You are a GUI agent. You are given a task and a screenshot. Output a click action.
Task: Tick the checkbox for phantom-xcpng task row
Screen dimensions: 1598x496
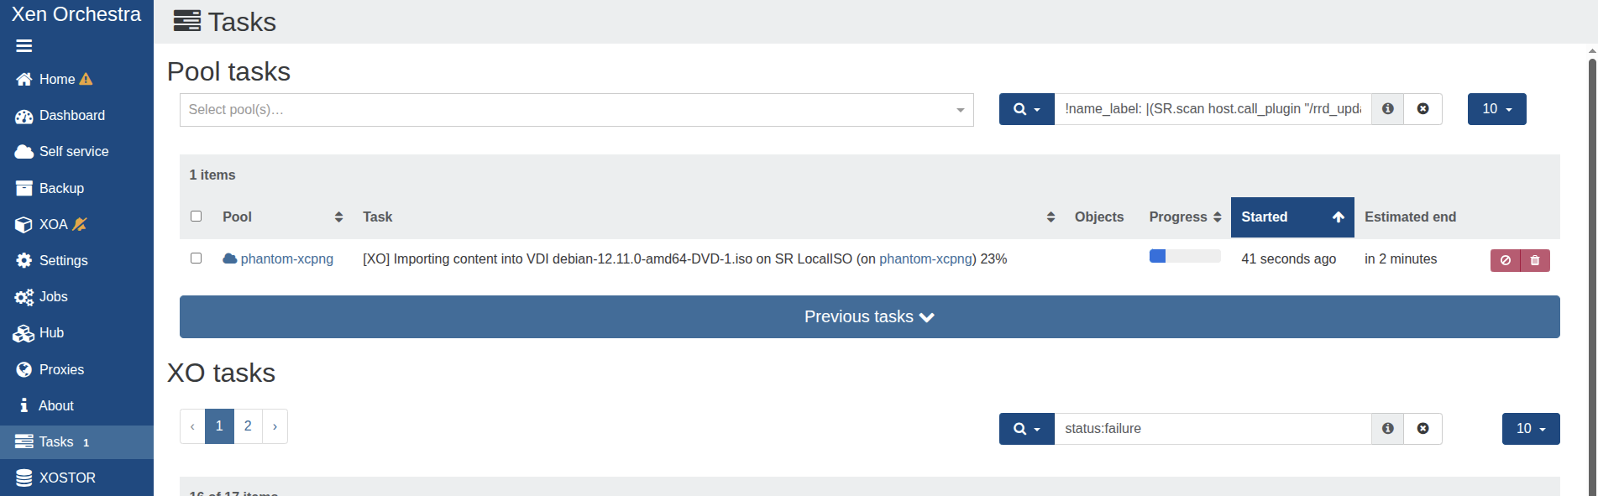tap(196, 258)
